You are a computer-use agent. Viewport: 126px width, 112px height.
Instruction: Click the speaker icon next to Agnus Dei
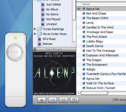click(x=79, y=9)
